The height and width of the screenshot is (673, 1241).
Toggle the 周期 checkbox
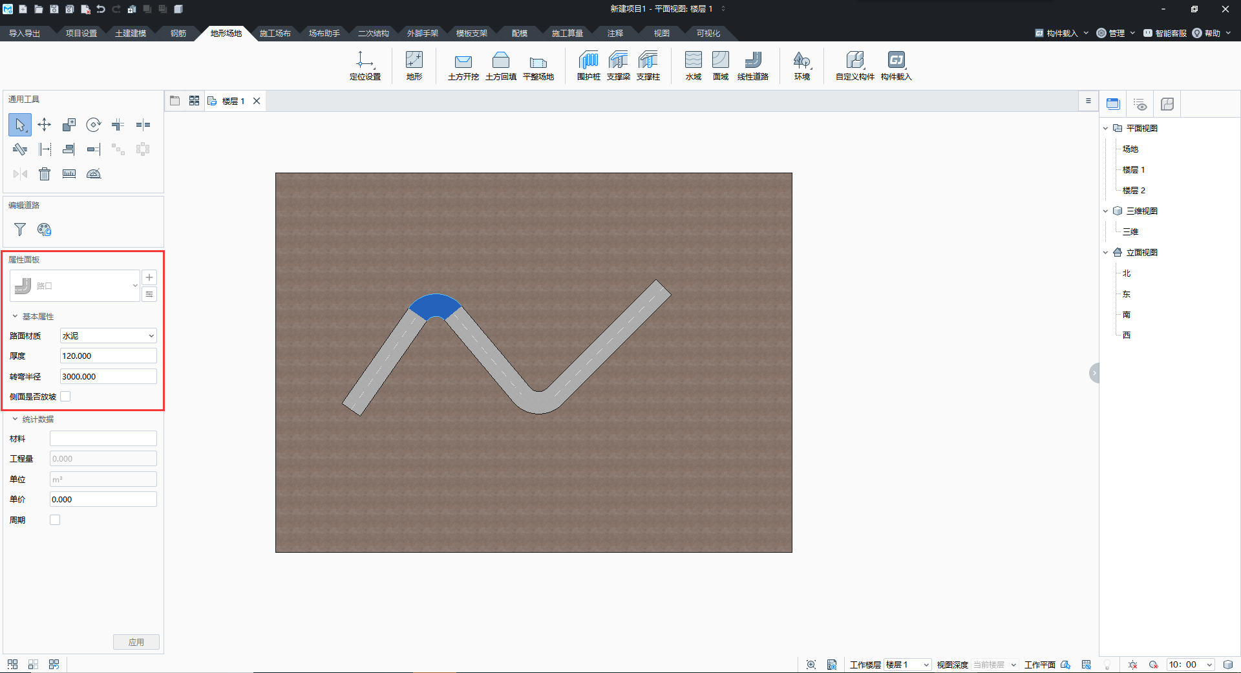point(55,520)
